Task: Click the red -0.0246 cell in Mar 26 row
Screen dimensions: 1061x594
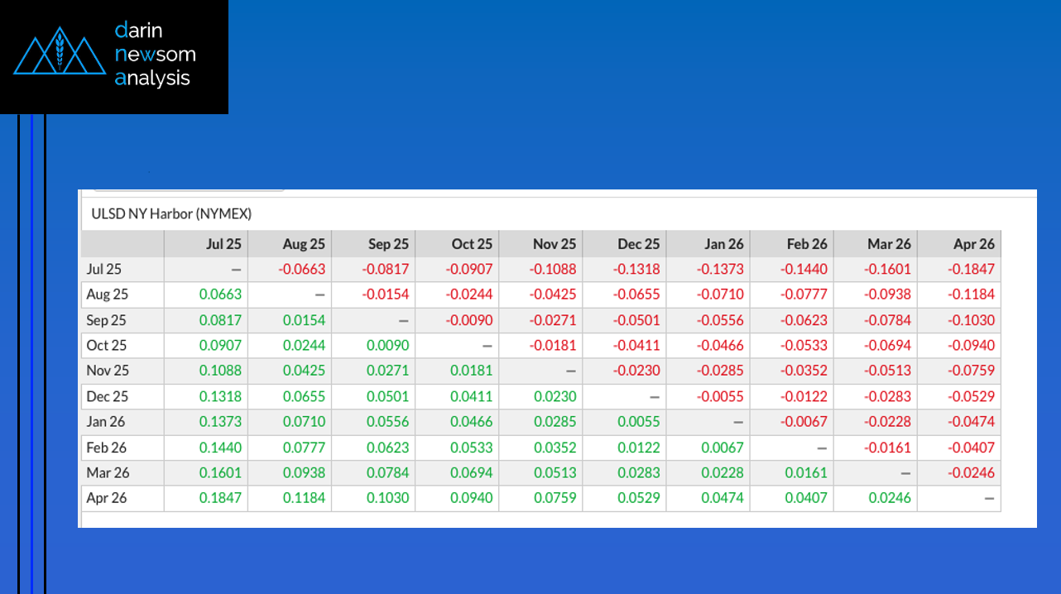Action: pyautogui.click(x=972, y=473)
